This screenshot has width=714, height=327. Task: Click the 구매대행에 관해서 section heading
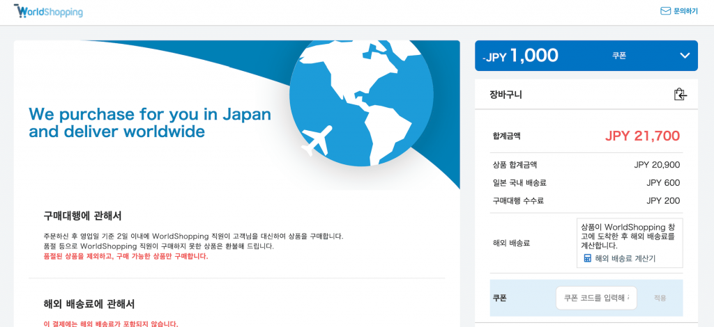tap(82, 215)
